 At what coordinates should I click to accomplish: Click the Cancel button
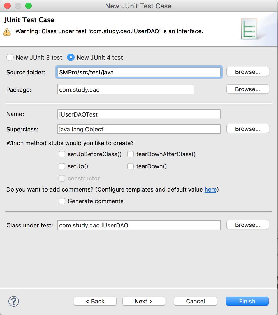(195, 301)
